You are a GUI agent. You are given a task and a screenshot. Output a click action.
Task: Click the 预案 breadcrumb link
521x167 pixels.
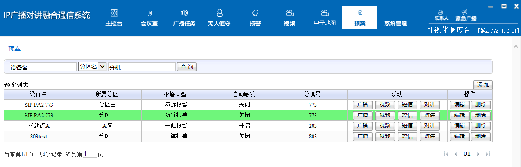[x=14, y=49]
